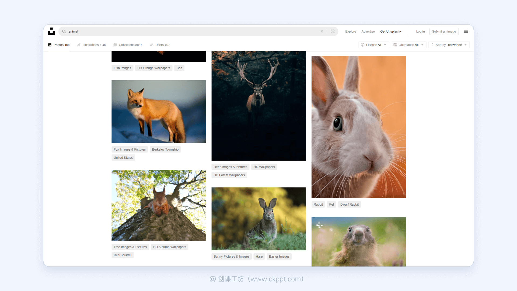Open the deer in dark forest photo

pyautogui.click(x=259, y=106)
